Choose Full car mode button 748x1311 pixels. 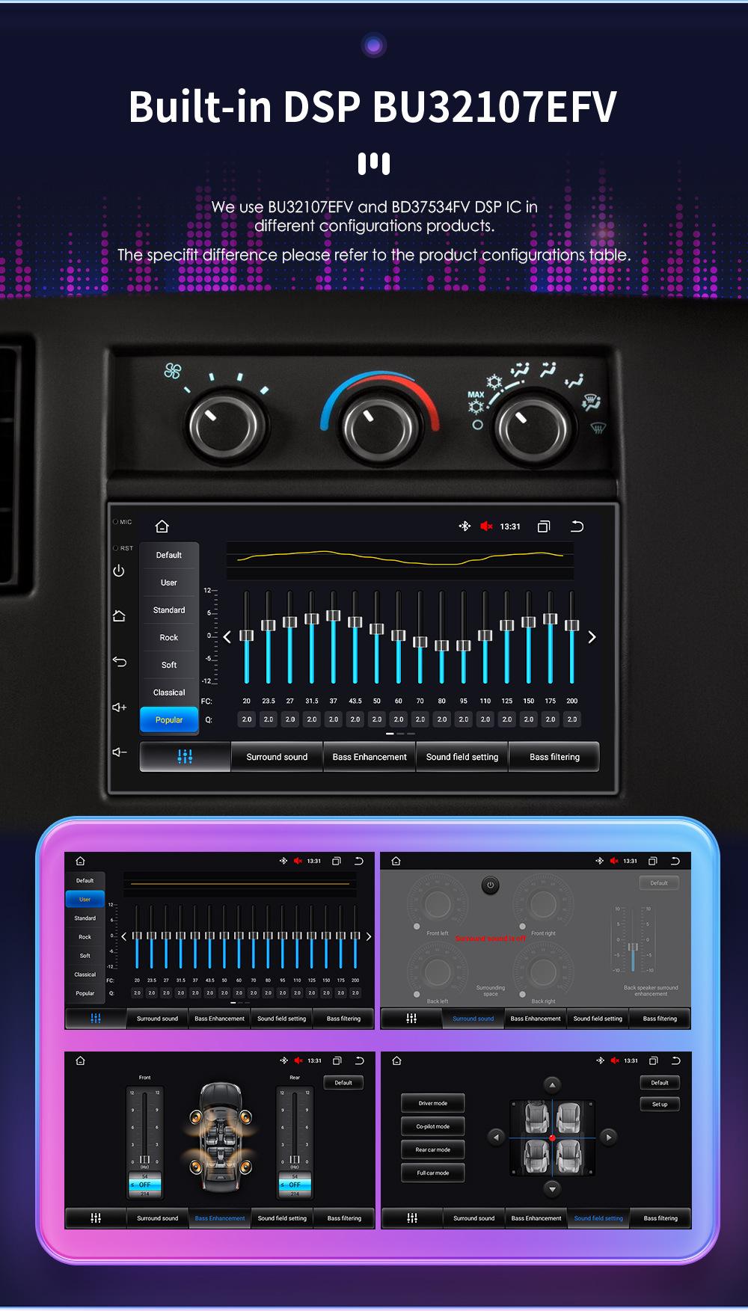click(432, 1173)
